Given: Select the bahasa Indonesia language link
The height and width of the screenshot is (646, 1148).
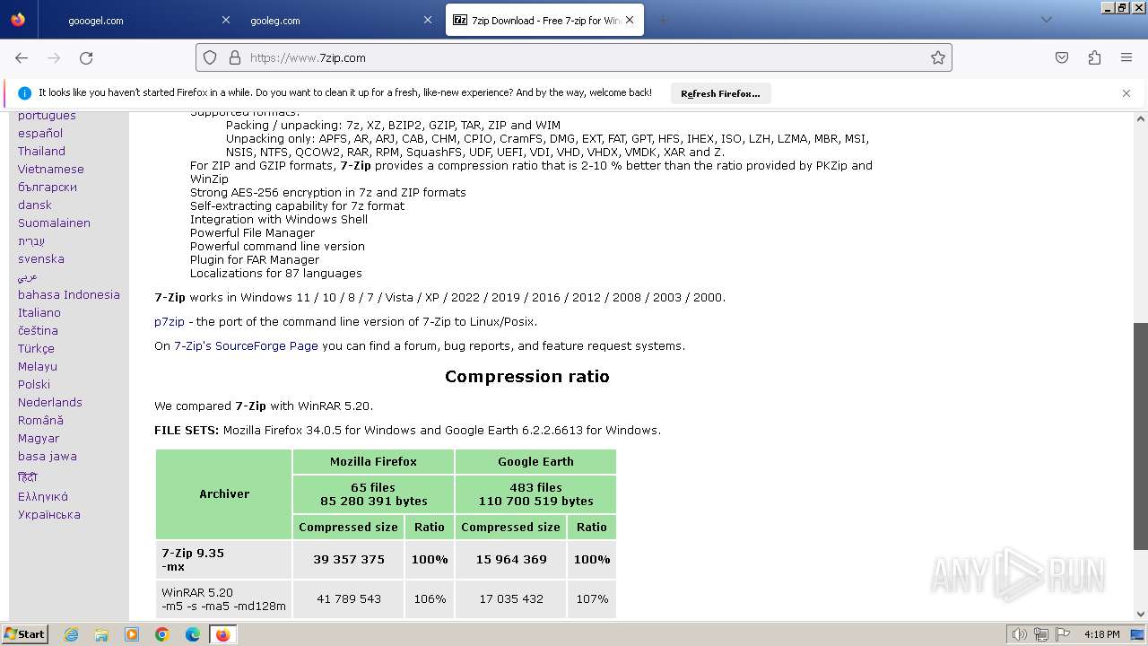Looking at the screenshot, I should [x=69, y=294].
